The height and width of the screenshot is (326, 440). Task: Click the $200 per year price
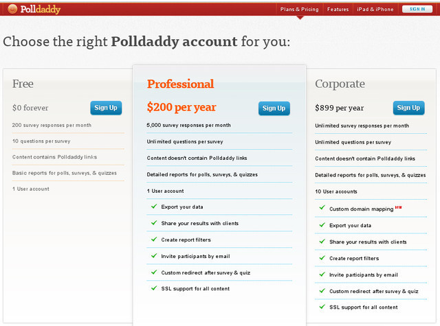(181, 107)
